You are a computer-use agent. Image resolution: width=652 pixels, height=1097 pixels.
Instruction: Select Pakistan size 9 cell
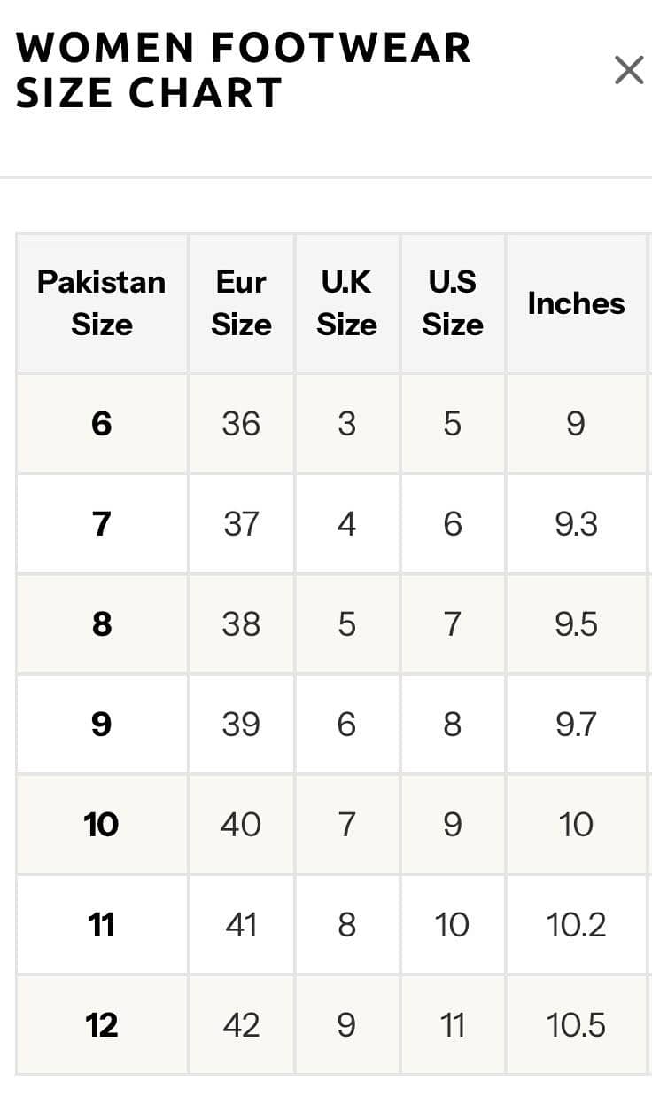[x=102, y=725]
